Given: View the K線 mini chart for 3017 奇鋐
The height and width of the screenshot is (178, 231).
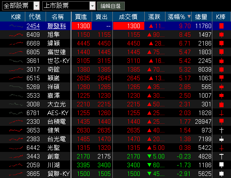Looking at the screenshot, I should (x=16, y=70).
